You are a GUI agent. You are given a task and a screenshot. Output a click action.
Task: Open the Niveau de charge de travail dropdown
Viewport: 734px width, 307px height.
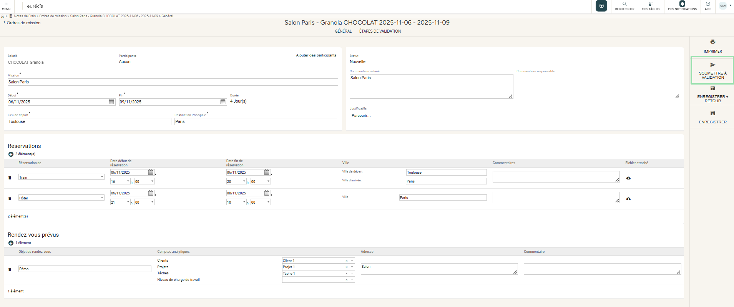click(352, 280)
